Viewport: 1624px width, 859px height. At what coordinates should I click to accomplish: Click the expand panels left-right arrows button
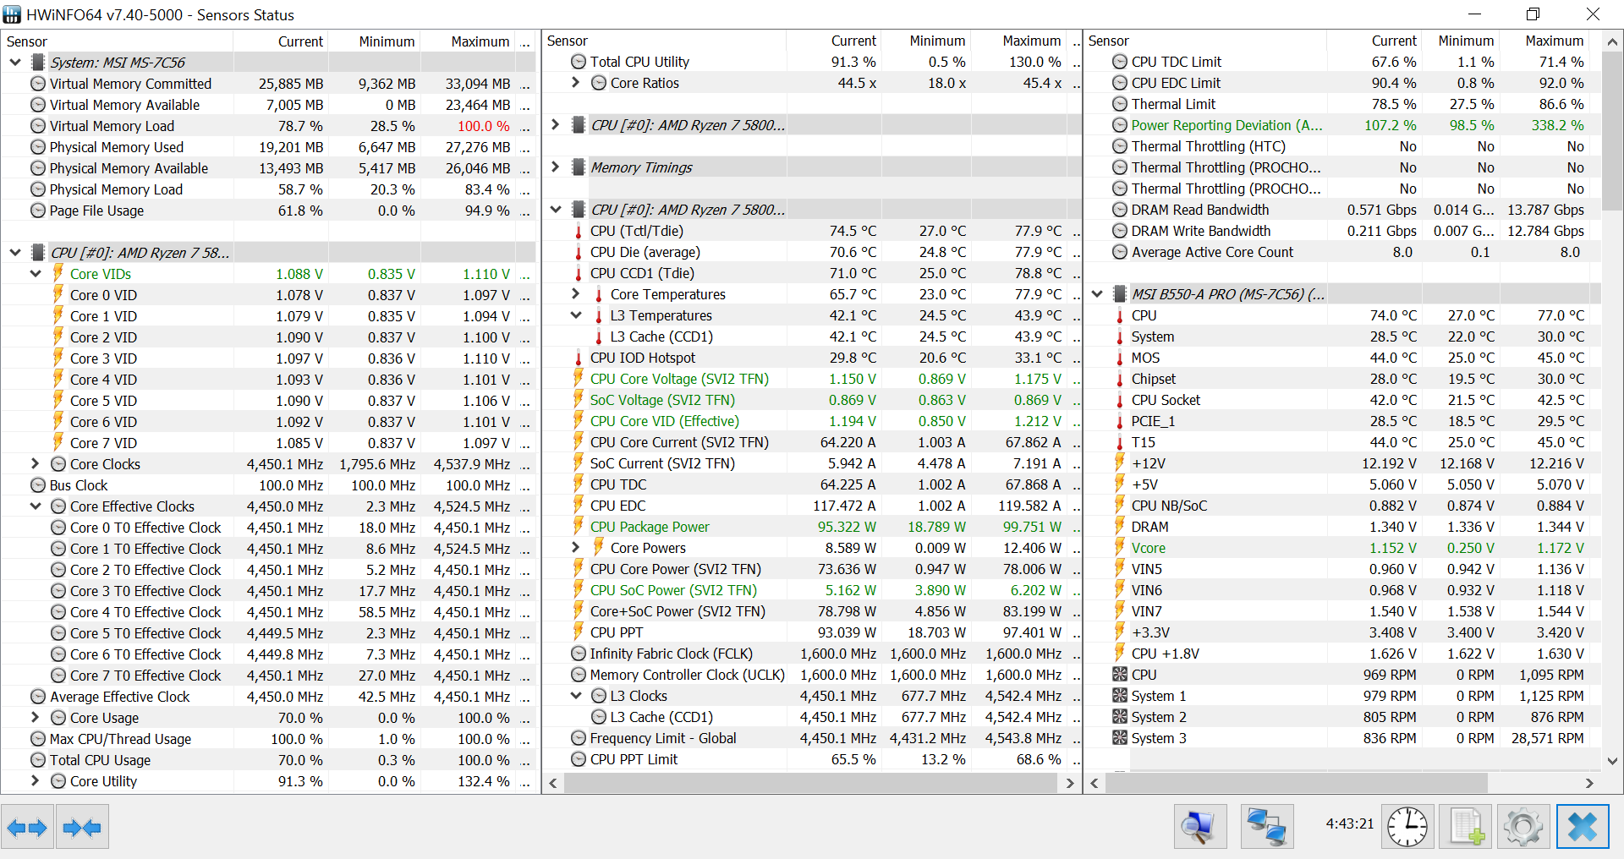pos(28,827)
